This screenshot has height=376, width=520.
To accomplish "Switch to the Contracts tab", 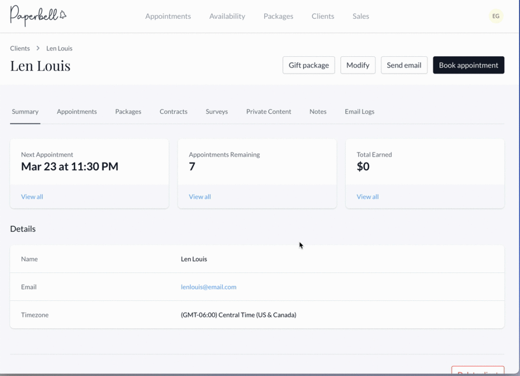I will 173,112.
